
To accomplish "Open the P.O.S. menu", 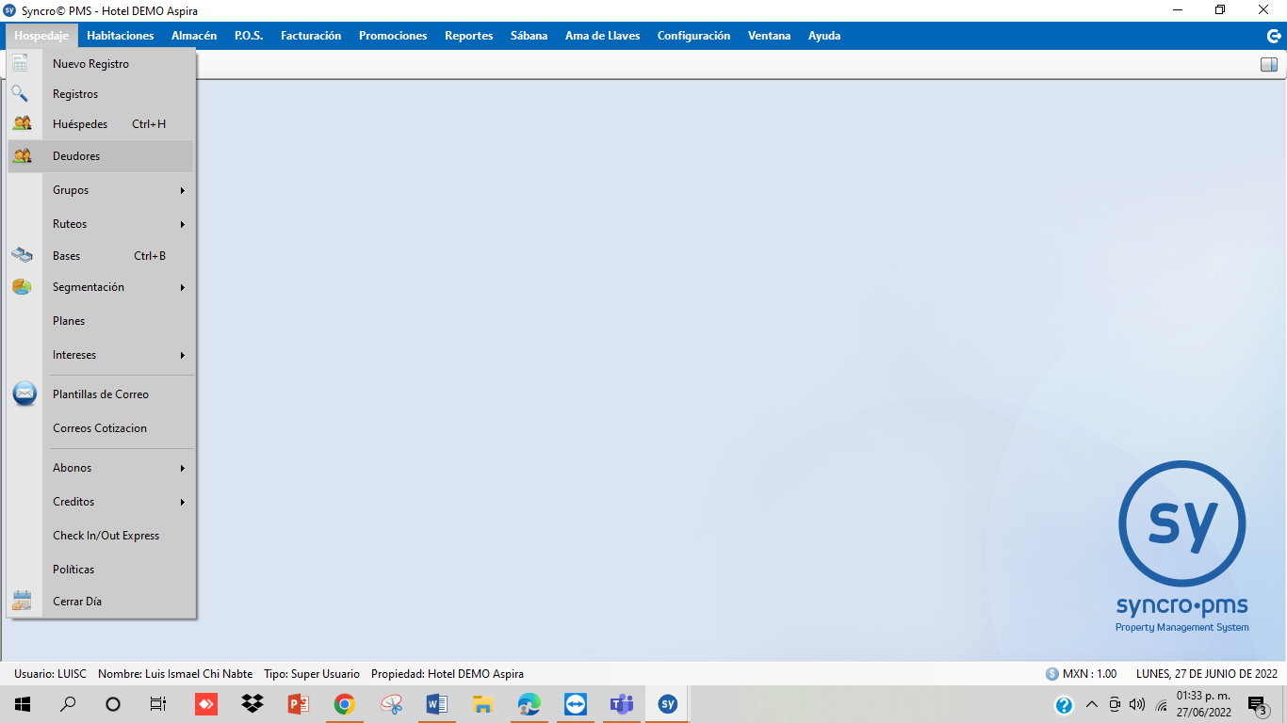I will click(249, 36).
